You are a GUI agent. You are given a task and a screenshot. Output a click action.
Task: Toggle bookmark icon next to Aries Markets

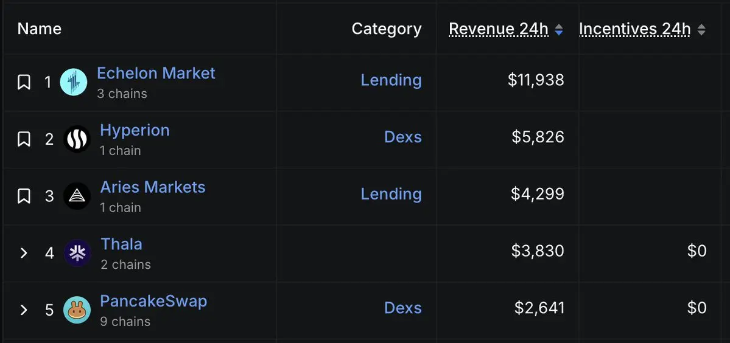(x=24, y=196)
